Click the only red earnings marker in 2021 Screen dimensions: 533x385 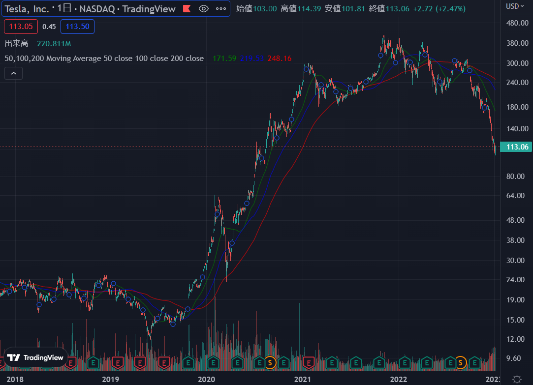309,363
